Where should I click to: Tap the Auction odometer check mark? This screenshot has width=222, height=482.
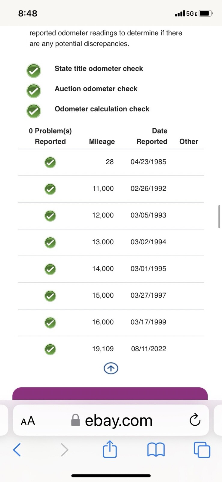[34, 91]
